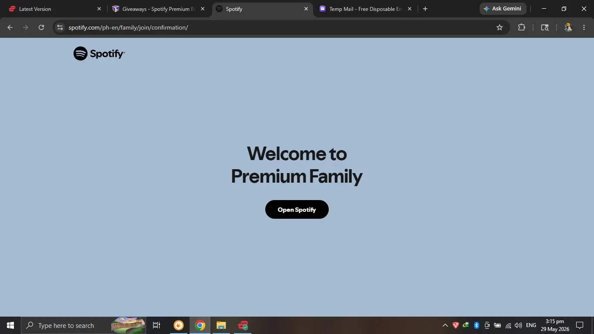
Task: Close the Temp Mail tab
Action: point(409,9)
